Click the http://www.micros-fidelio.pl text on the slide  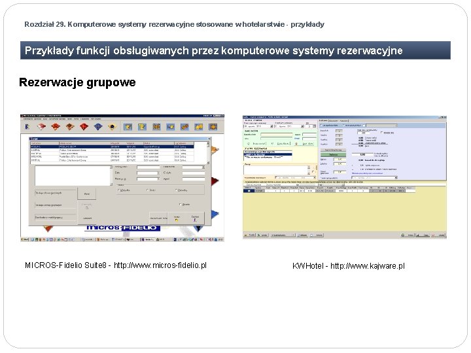coord(160,265)
